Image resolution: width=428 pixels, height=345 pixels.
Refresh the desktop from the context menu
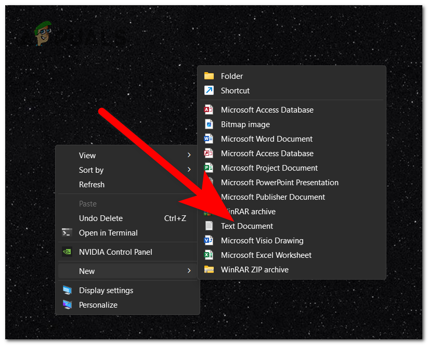[92, 184]
